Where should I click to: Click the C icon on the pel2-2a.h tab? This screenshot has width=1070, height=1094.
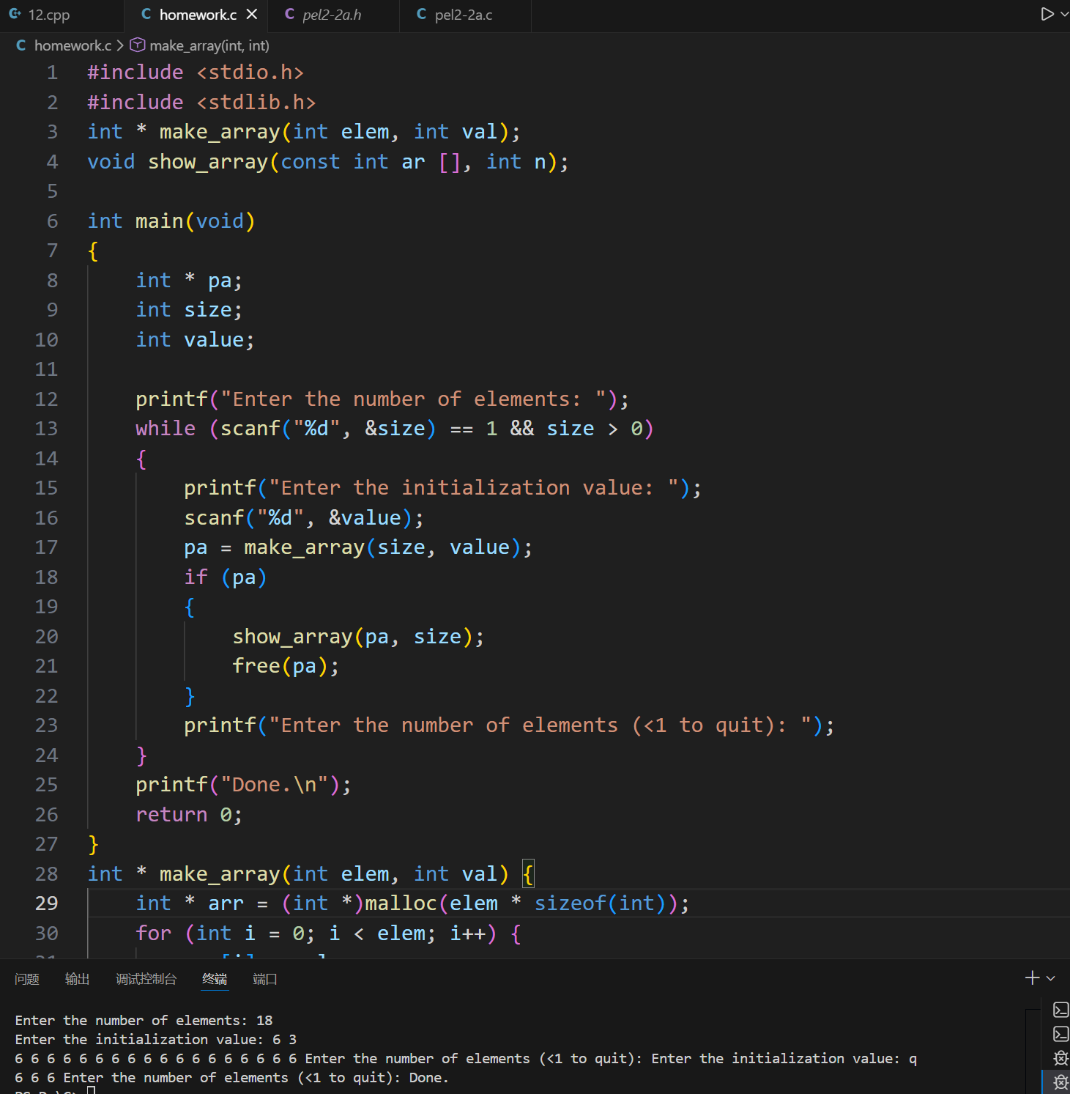point(290,14)
